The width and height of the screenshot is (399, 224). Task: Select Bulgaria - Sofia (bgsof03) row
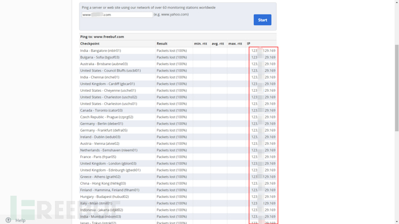tap(178, 57)
